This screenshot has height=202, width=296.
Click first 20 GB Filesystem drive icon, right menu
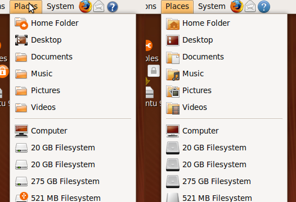pos(173,148)
